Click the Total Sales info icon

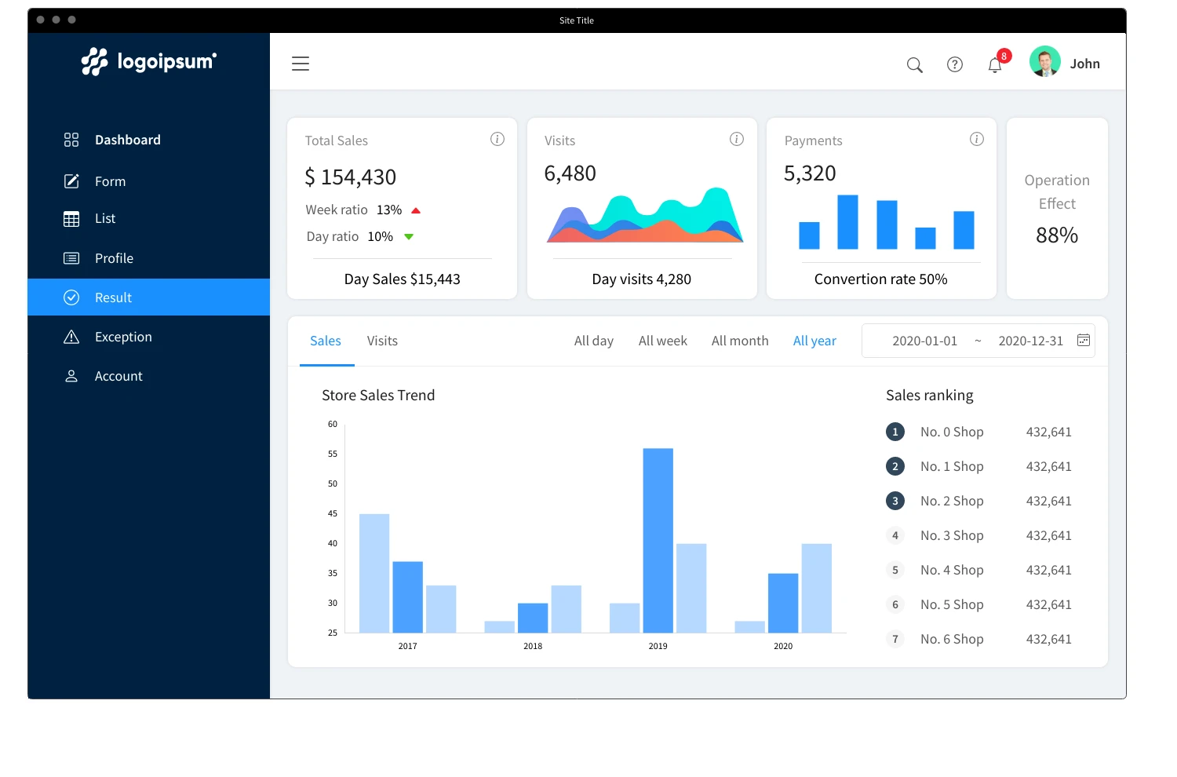coord(497,139)
